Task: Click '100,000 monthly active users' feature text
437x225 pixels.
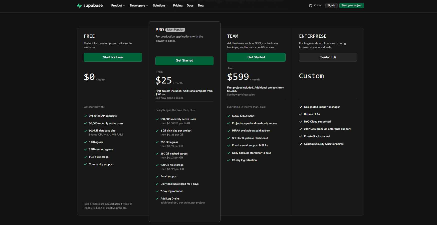Action: pos(178,119)
